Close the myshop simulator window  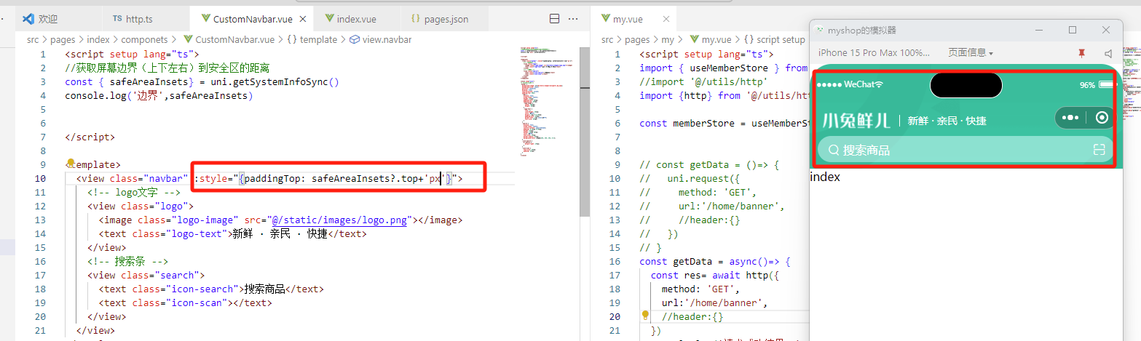(x=1106, y=30)
